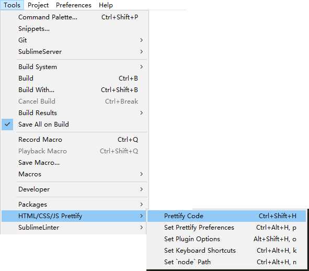Expand the Packages submenu
Viewport: 309px width, 271px height.
click(x=74, y=205)
